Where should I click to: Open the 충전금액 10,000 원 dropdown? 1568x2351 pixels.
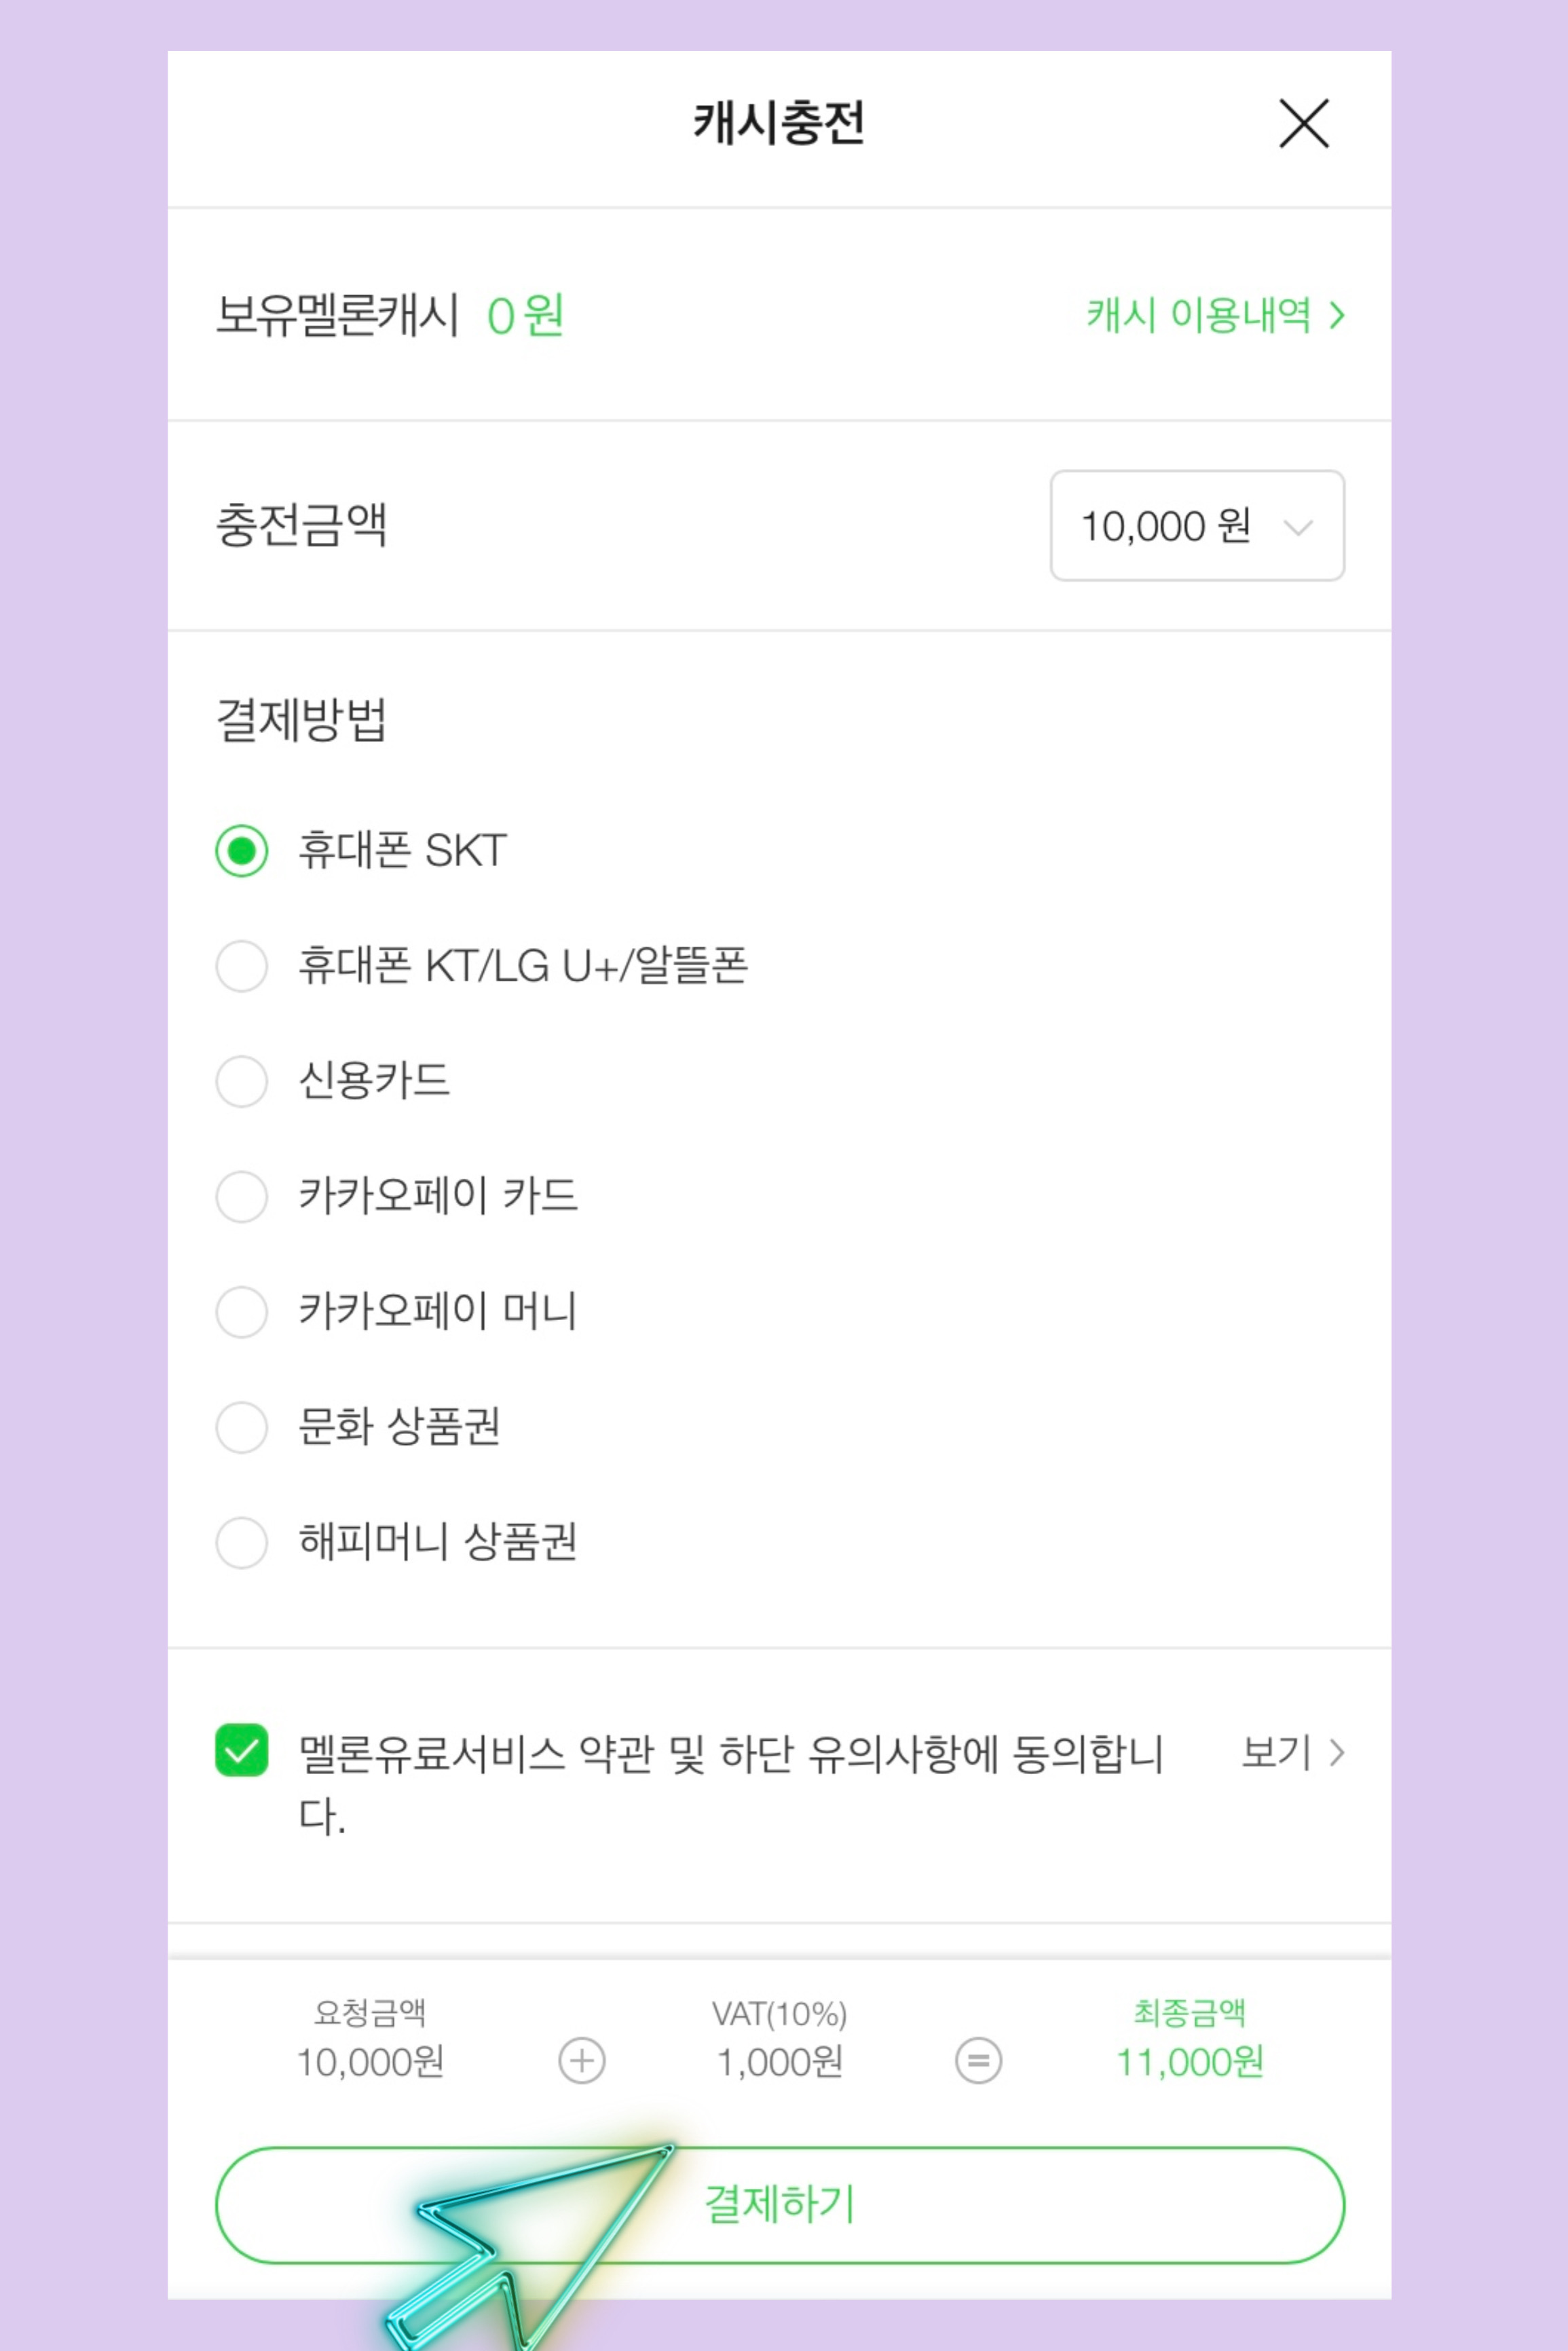[x=1196, y=526]
